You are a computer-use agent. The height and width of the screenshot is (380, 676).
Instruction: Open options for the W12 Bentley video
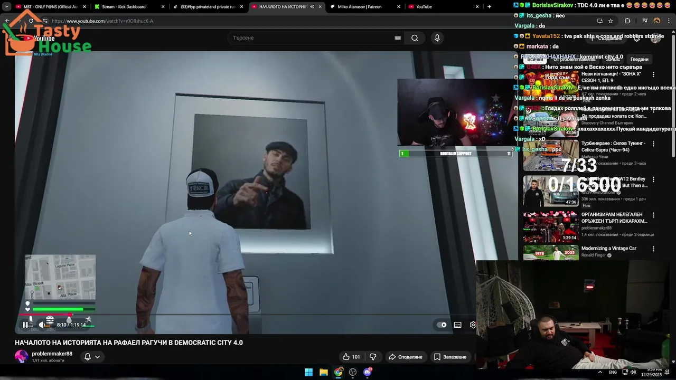coord(653,179)
